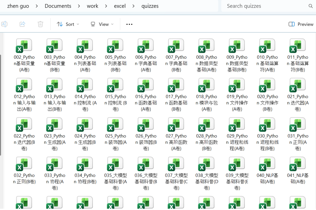
Task: Expand chevron after Documents breadcrumb
Action: (79, 6)
